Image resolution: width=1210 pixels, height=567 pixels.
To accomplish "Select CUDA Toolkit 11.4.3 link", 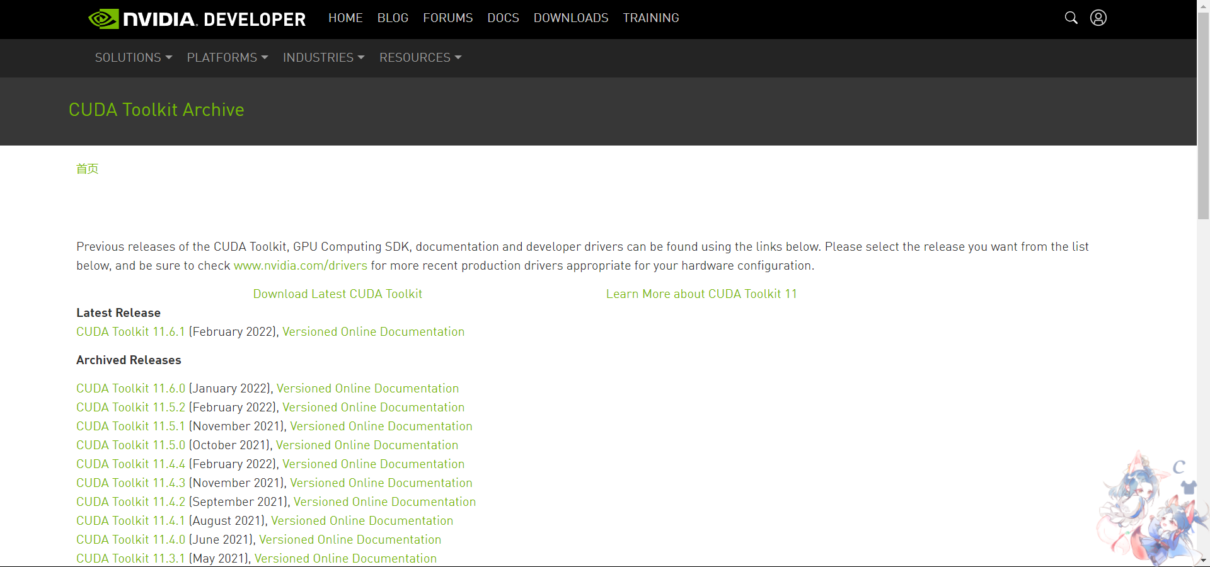I will (131, 483).
